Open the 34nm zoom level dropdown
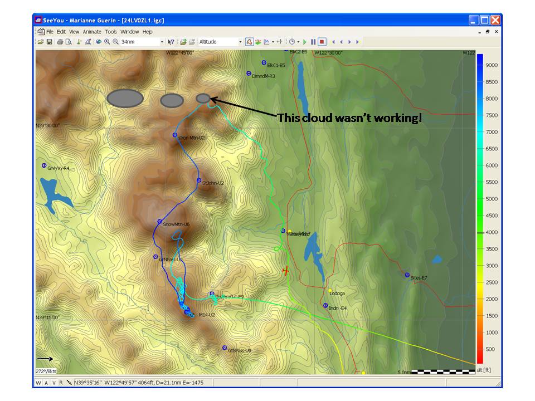The image size is (535, 401). click(162, 42)
